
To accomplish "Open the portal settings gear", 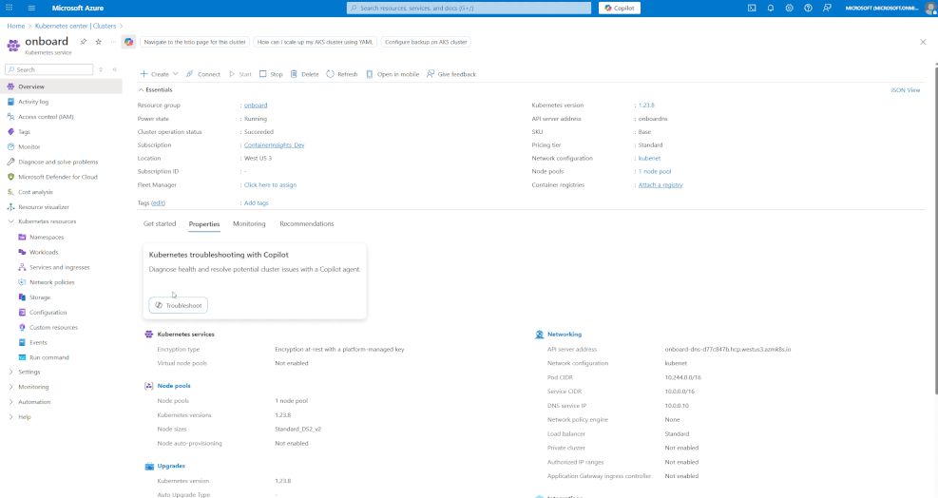I will click(789, 8).
